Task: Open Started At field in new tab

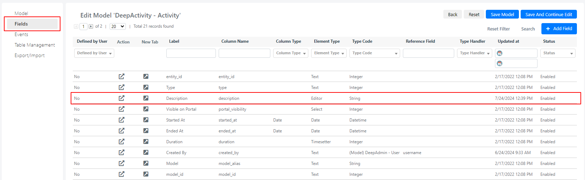Action: [146, 120]
